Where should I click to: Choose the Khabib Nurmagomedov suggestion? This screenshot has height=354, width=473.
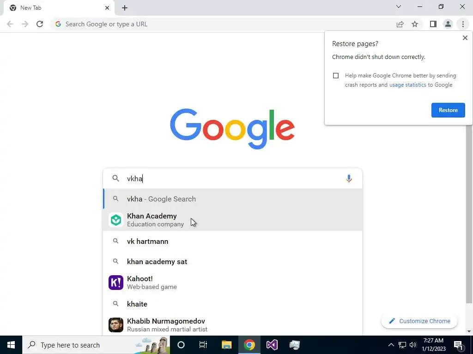pos(232,325)
